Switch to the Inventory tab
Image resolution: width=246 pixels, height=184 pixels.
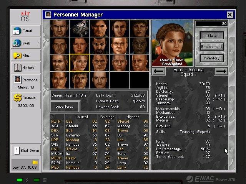(212, 58)
